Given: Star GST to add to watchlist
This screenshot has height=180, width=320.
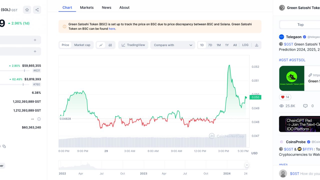Looking at the screenshot, I should [27, 10].
